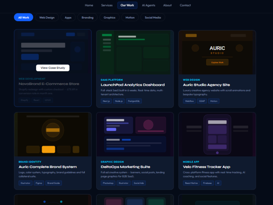Click the Motion tag on Auric Studio card
The height and width of the screenshot is (205, 273).
[214, 101]
